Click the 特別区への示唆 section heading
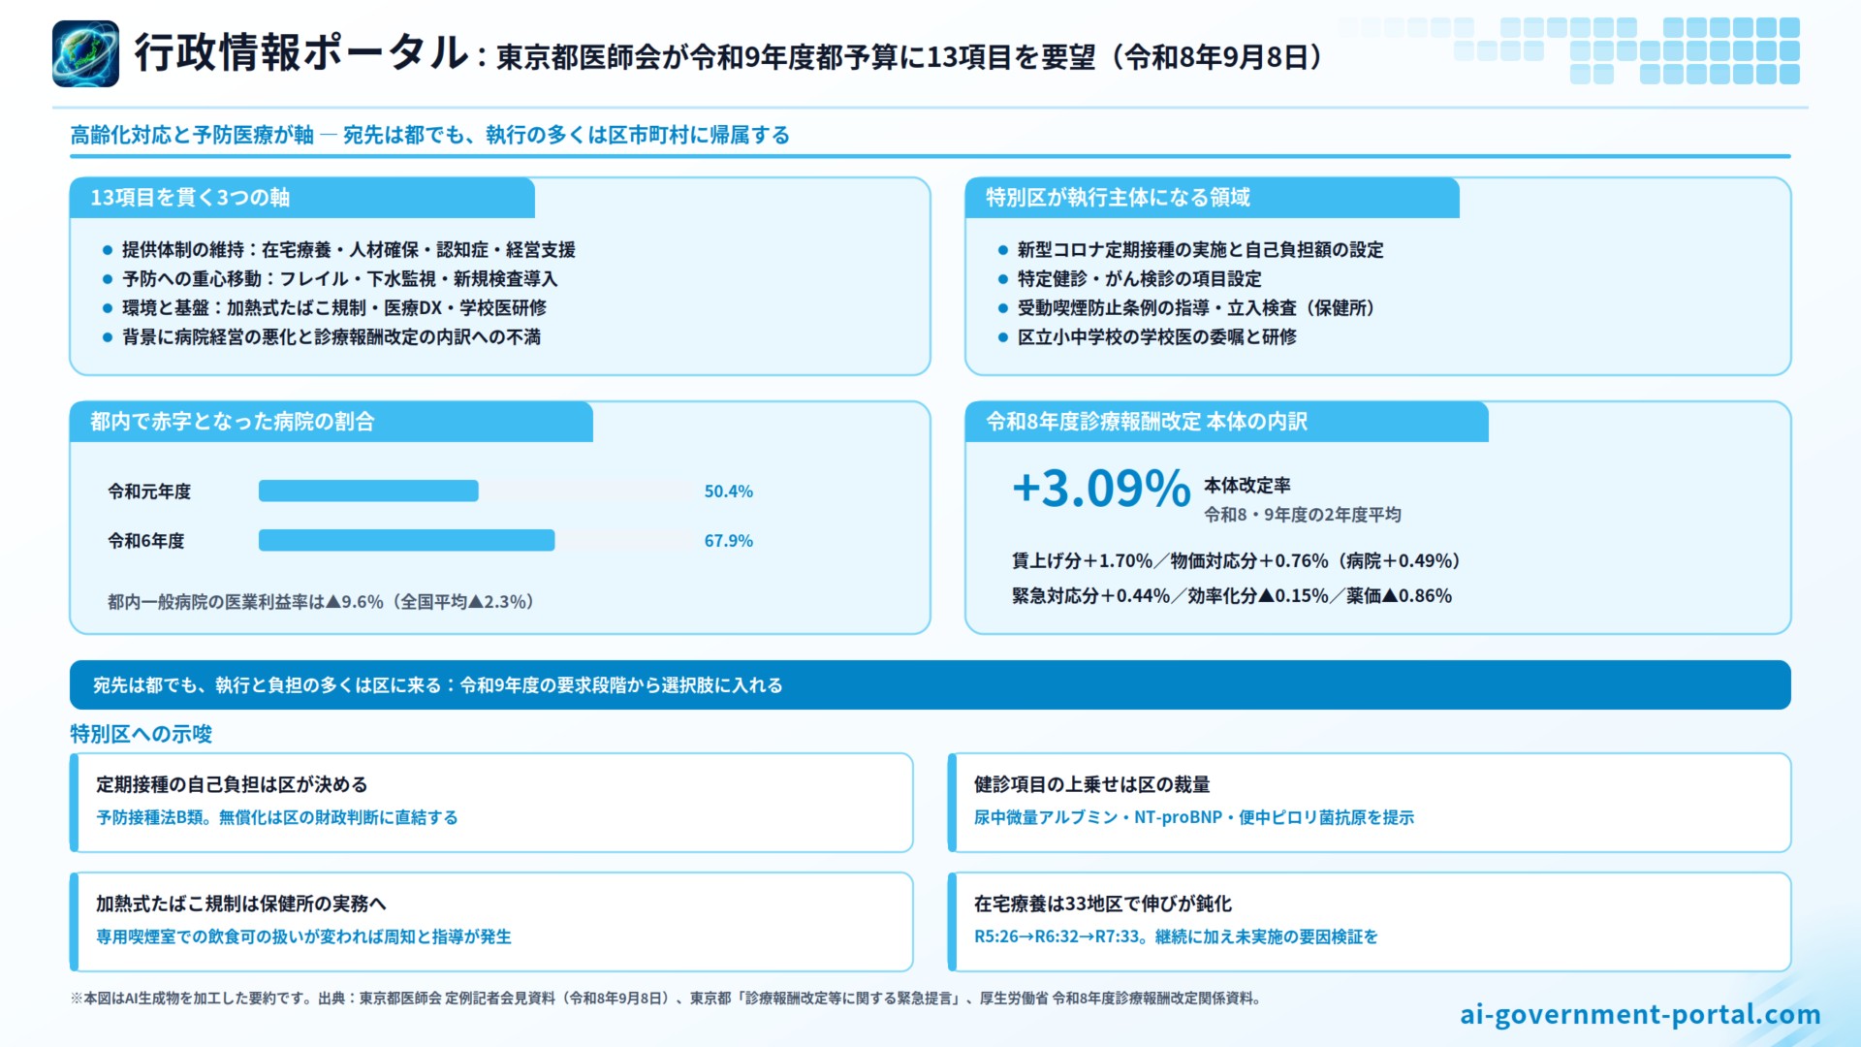This screenshot has height=1047, width=1861. tap(142, 734)
